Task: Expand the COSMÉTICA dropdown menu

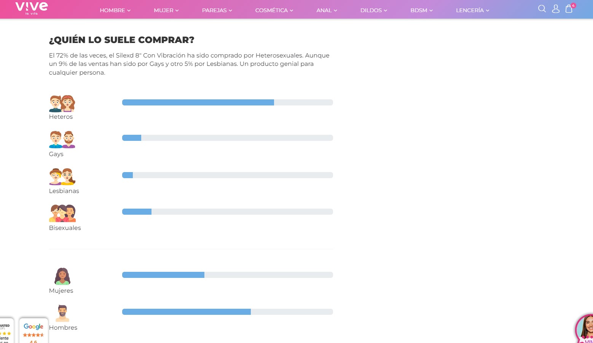Action: point(274,10)
